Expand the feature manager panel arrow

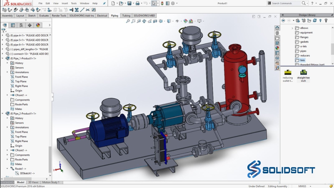(x=50, y=25)
